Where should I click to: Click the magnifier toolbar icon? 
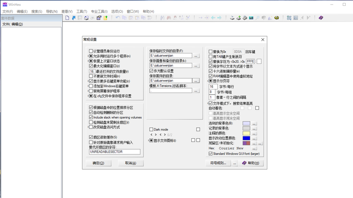[257, 18]
